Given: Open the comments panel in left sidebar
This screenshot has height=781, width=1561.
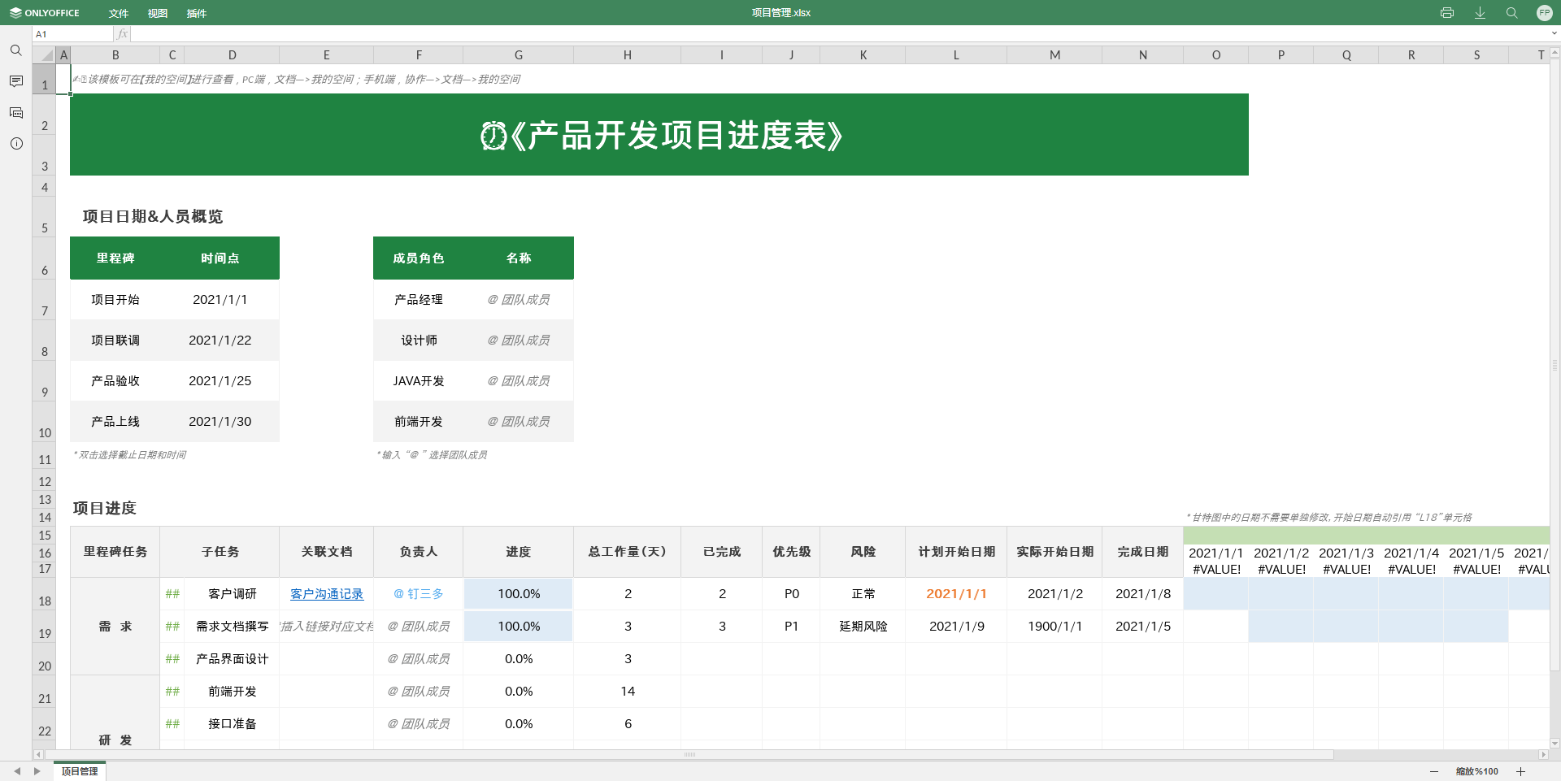Looking at the screenshot, I should point(16,81).
